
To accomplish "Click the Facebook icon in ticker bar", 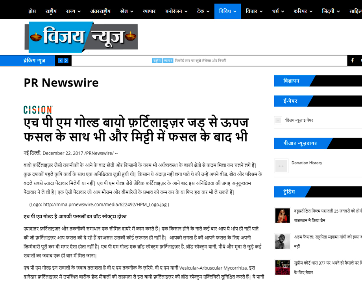I will (352, 61).
